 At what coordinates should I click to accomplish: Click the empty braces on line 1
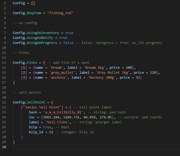tap(33, 3)
